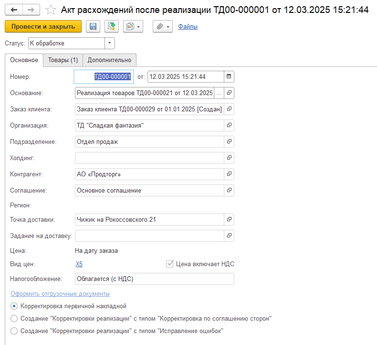Click the save document diskette icon
The image size is (377, 345).
(93, 27)
